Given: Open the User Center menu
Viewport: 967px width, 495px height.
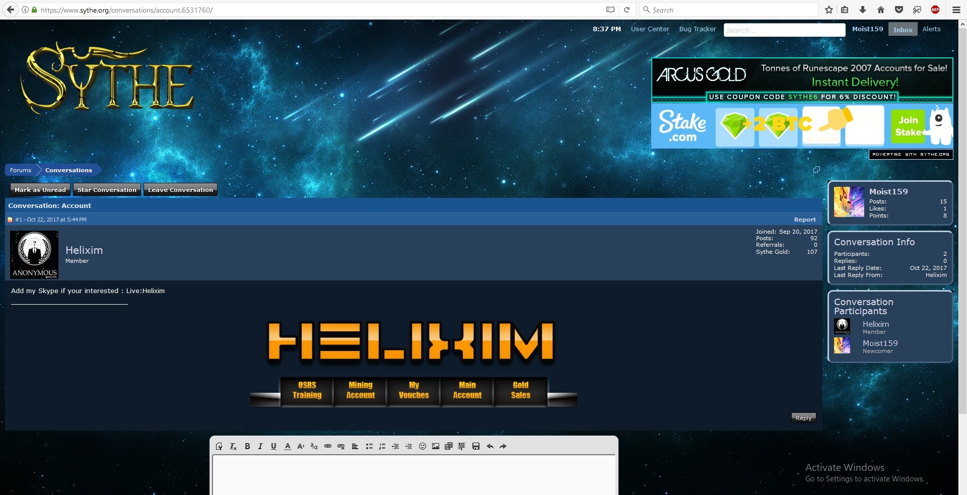Looking at the screenshot, I should click(x=650, y=29).
